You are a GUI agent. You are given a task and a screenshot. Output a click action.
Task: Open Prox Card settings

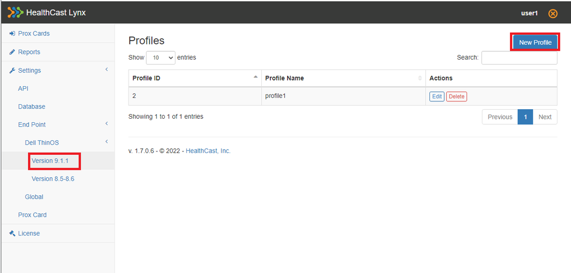(32, 215)
